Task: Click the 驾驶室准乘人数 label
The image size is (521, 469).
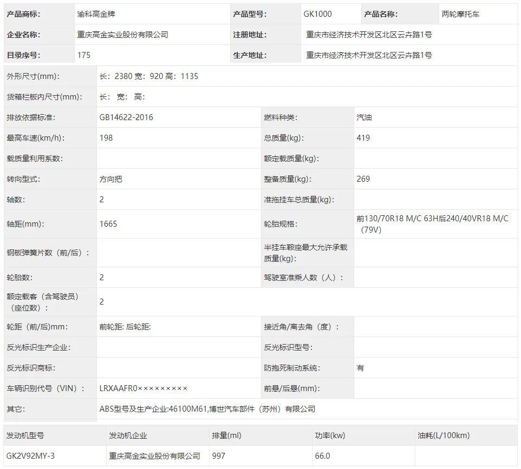Action: 303,278
